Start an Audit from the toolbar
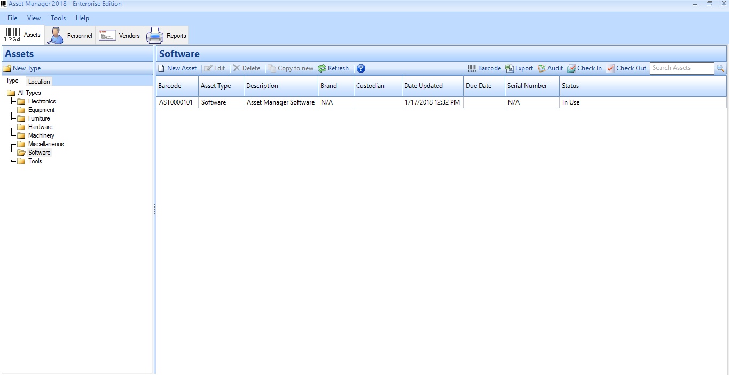This screenshot has width=729, height=375. click(x=550, y=68)
